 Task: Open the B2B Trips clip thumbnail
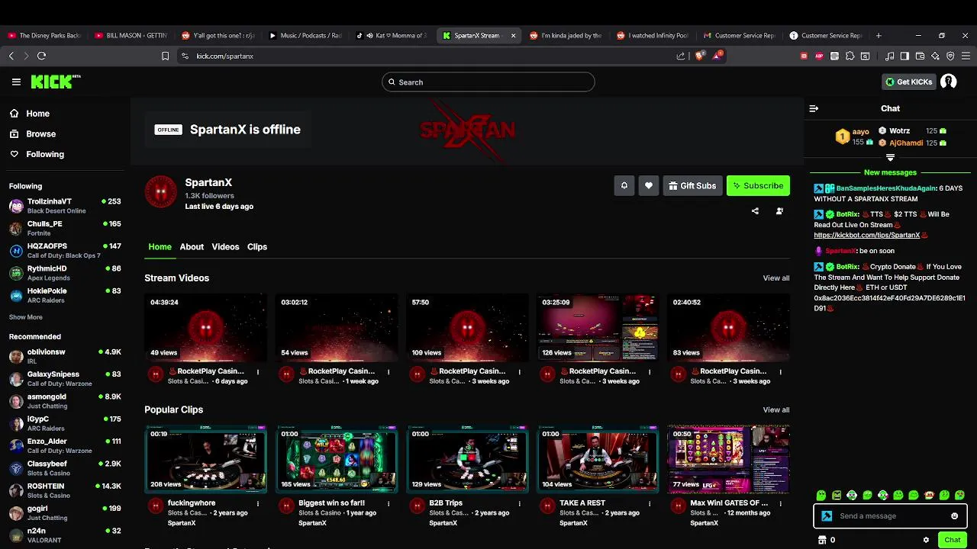click(x=467, y=460)
